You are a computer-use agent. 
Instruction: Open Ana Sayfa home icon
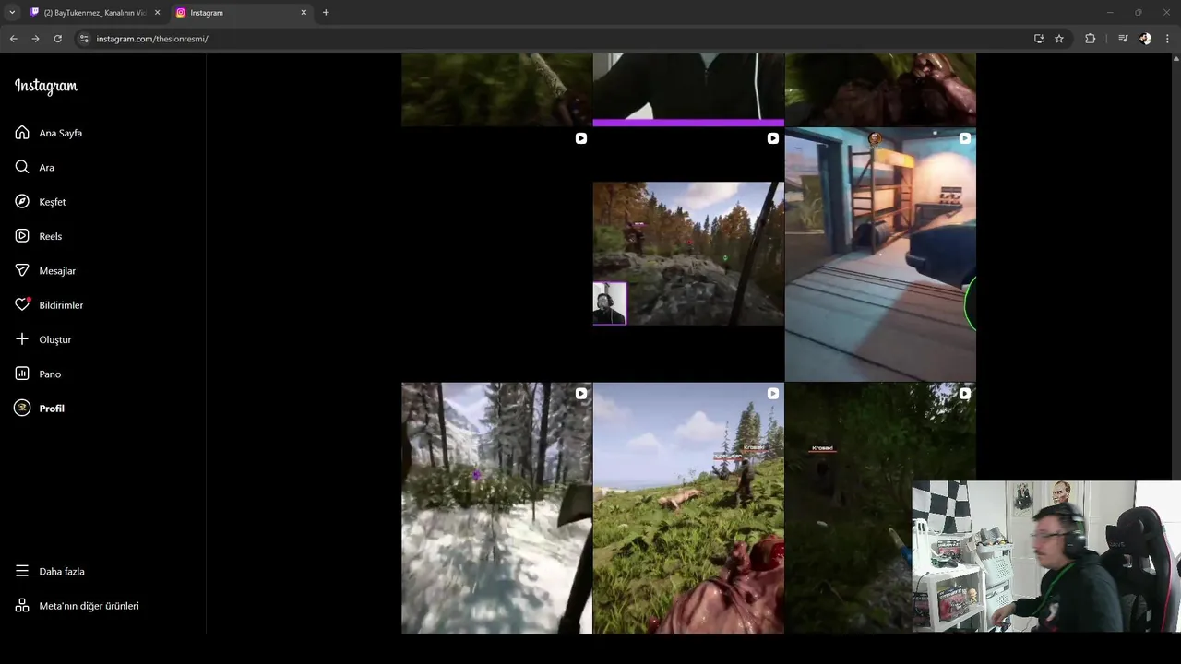pos(22,133)
